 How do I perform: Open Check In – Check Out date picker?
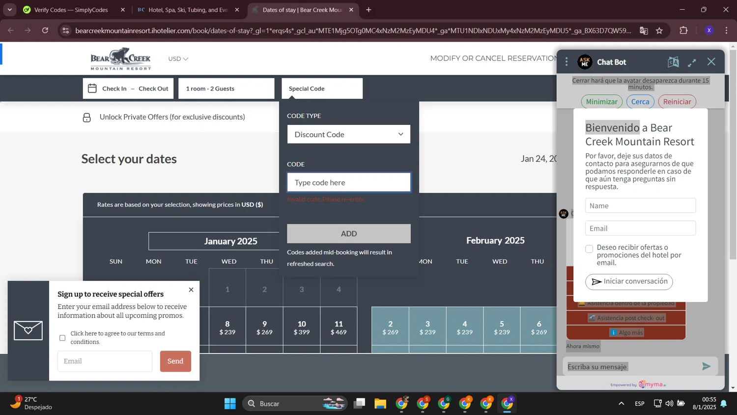128,89
